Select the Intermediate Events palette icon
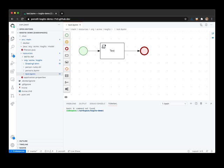This screenshot has height=168, width=224. (67, 42)
